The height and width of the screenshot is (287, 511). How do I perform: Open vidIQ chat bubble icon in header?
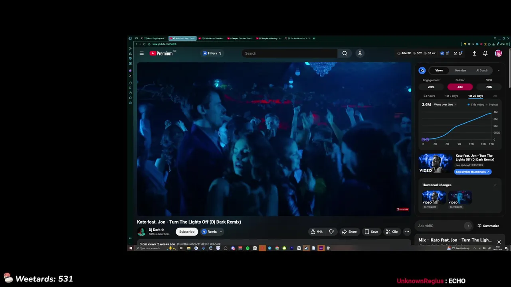pos(460,53)
